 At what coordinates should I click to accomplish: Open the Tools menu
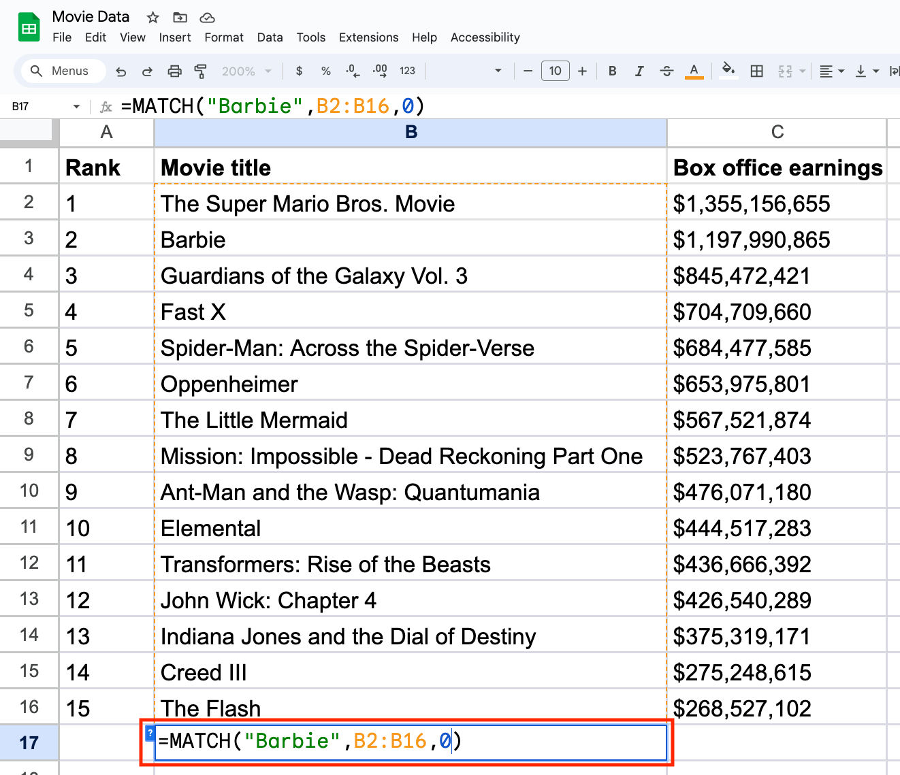tap(311, 37)
